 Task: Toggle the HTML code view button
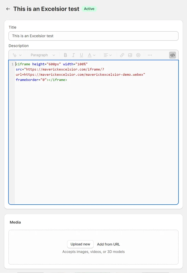pos(172,55)
